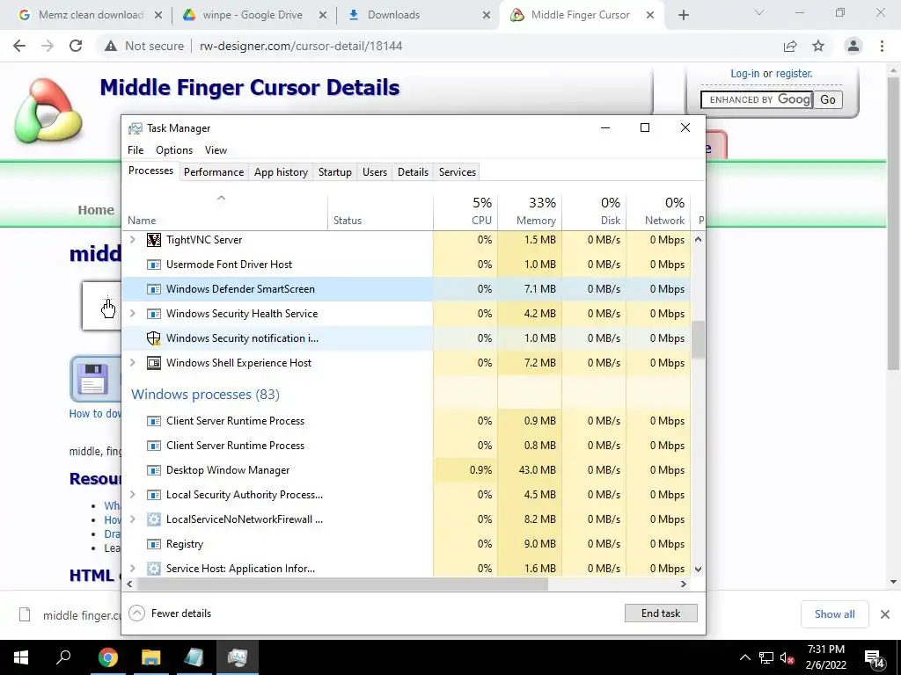Viewport: 901px width, 675px height.
Task: Click the process list horizontal scrollbar thumb
Action: click(x=342, y=584)
